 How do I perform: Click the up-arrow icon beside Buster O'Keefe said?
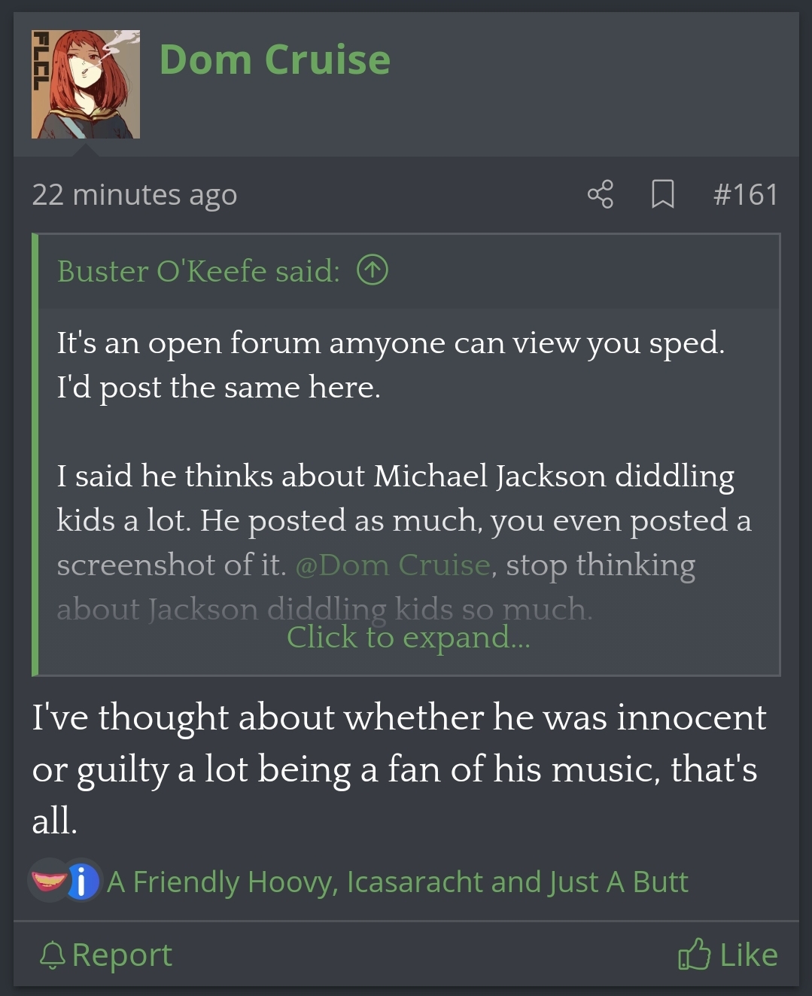pyautogui.click(x=373, y=270)
